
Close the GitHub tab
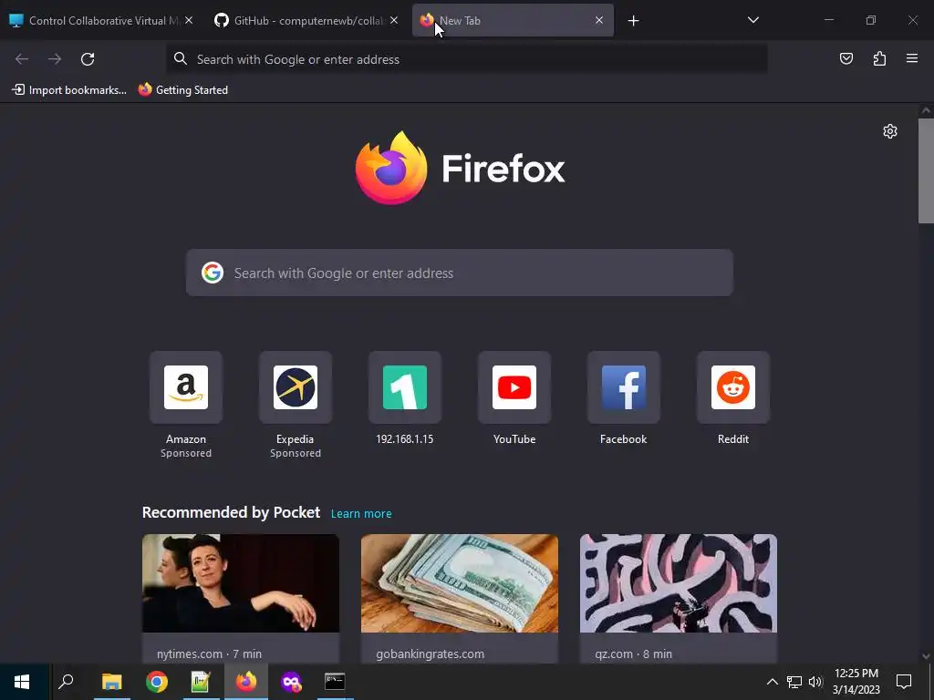[394, 20]
